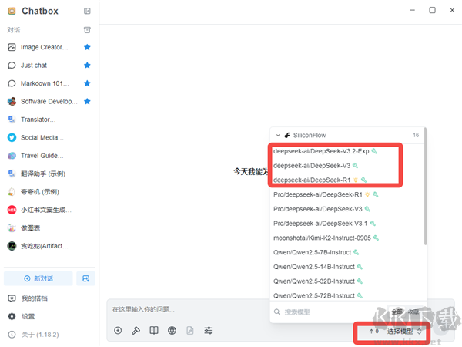The width and height of the screenshot is (462, 347).
Task: Open the 做图表 conversation
Action: [49, 228]
